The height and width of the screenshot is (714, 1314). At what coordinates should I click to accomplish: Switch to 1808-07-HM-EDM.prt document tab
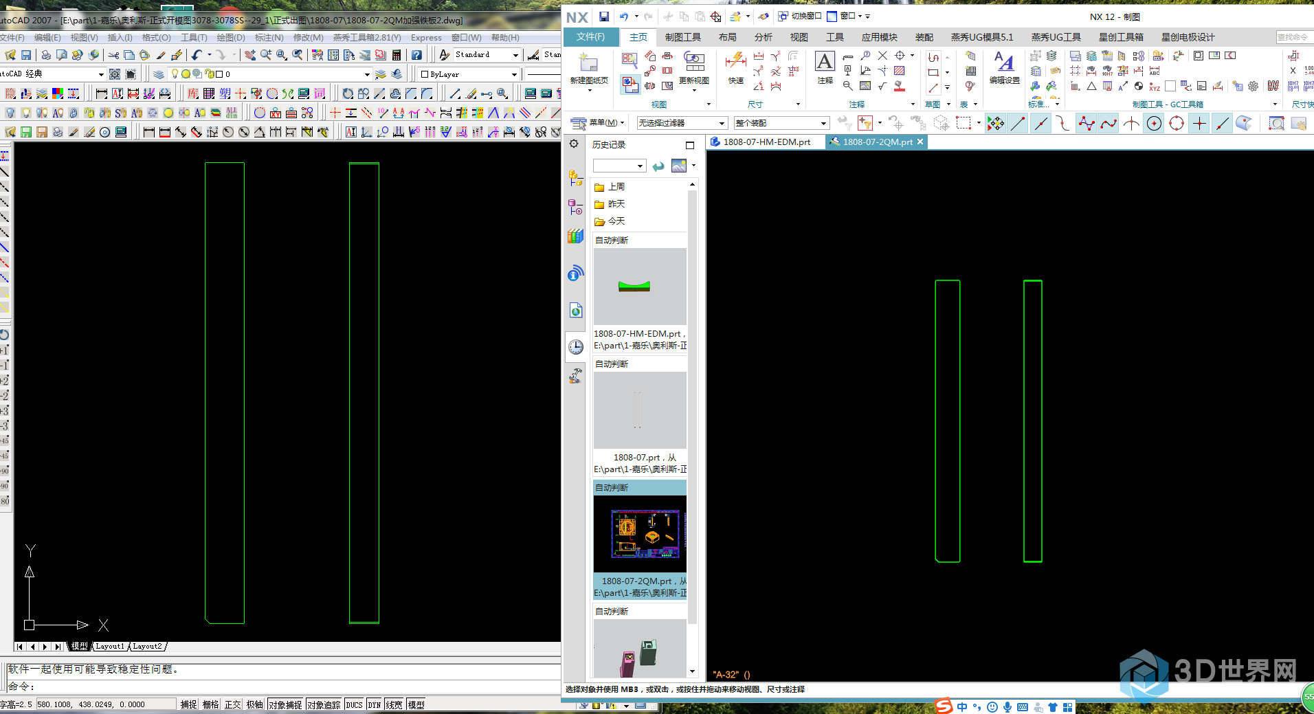[766, 142]
